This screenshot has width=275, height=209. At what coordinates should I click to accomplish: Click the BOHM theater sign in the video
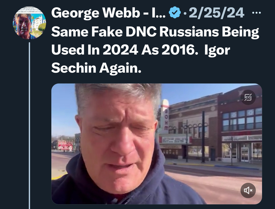click(x=165, y=117)
